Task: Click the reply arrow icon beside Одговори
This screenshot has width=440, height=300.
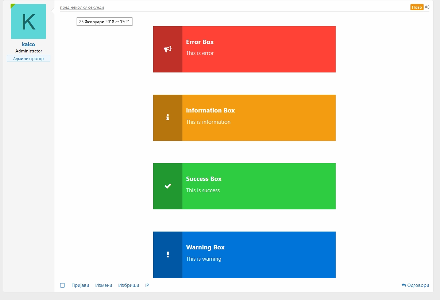Action: (x=404, y=285)
